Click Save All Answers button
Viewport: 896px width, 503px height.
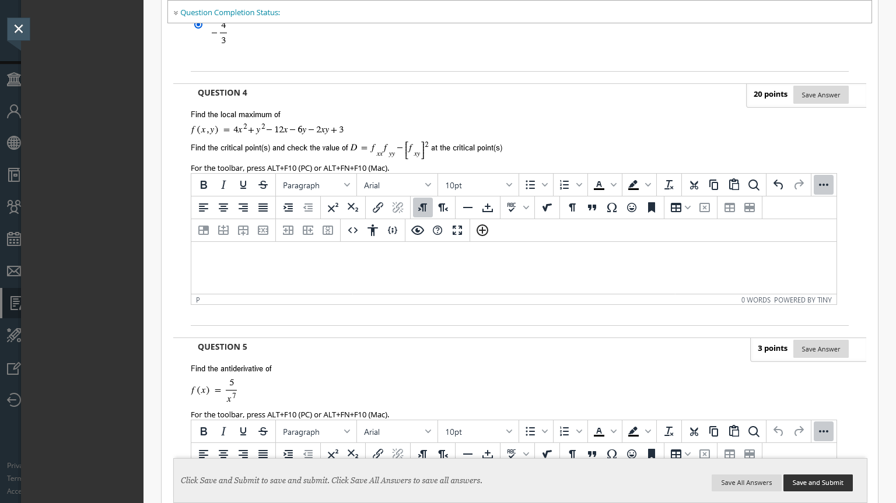(x=746, y=483)
